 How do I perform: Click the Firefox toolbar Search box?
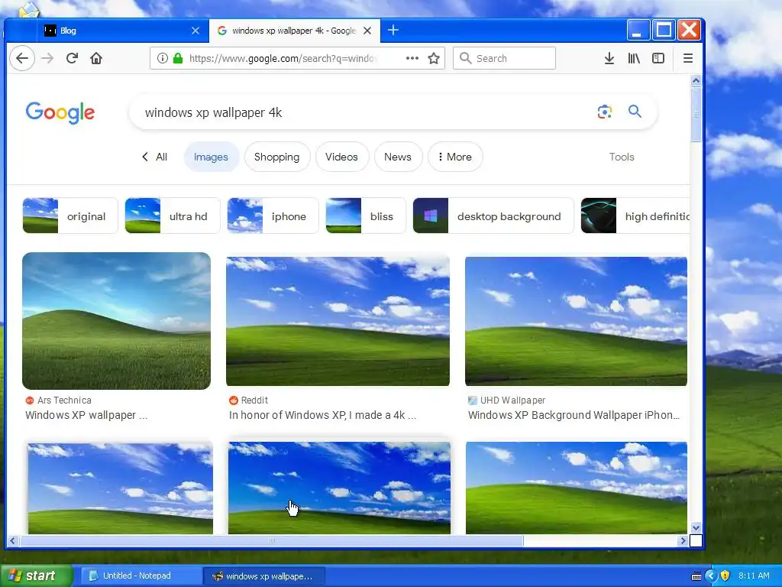pyautogui.click(x=504, y=58)
